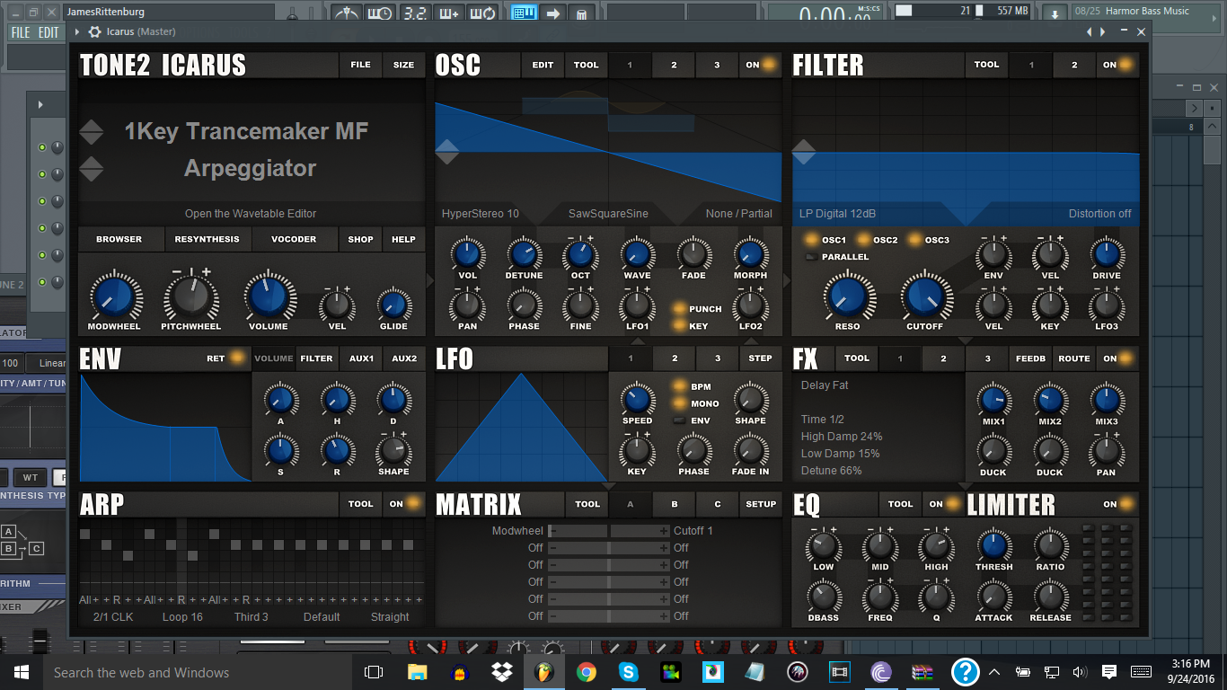Screen dimensions: 1227x690
Task: Open the ARP 2/1 CLK clock selector
Action: coord(113,617)
